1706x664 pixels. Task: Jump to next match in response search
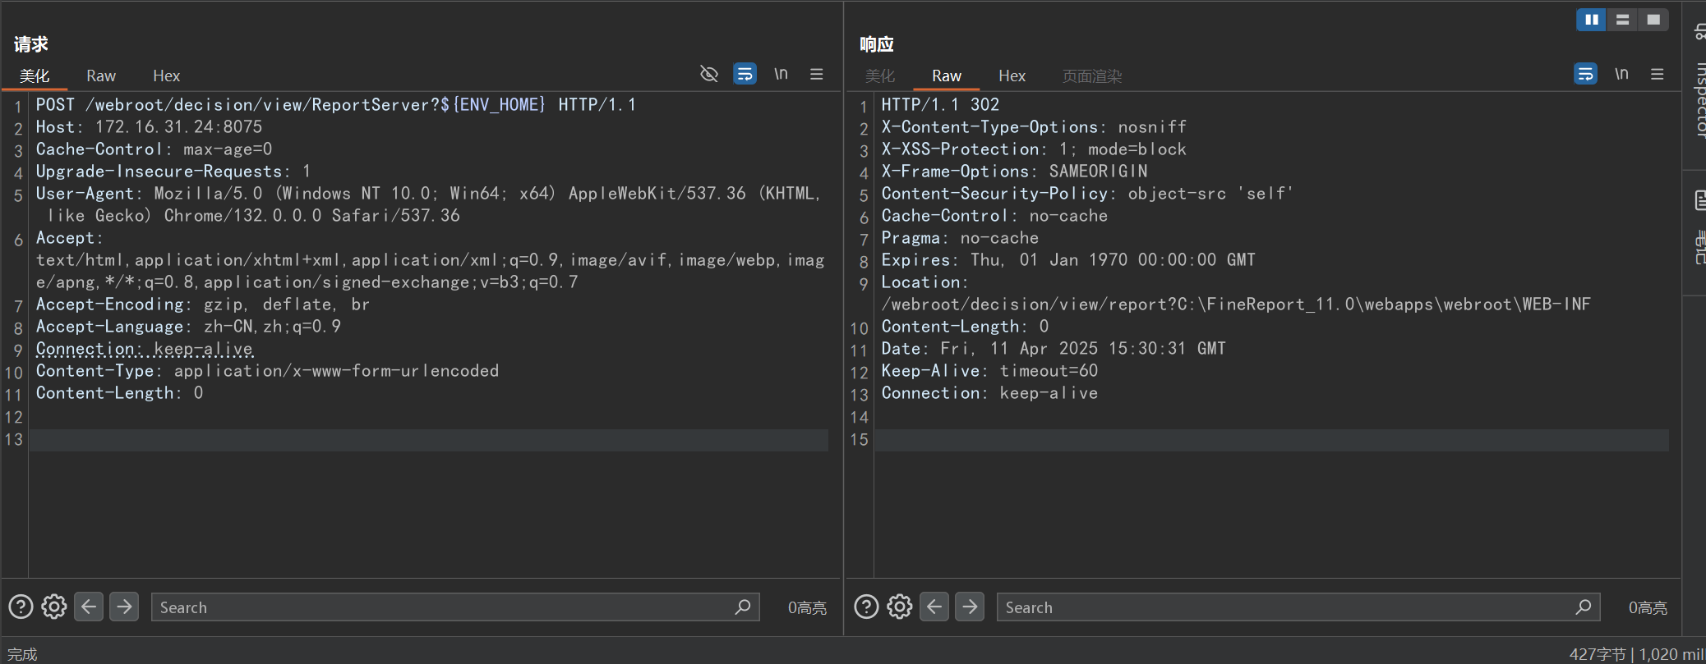click(970, 607)
